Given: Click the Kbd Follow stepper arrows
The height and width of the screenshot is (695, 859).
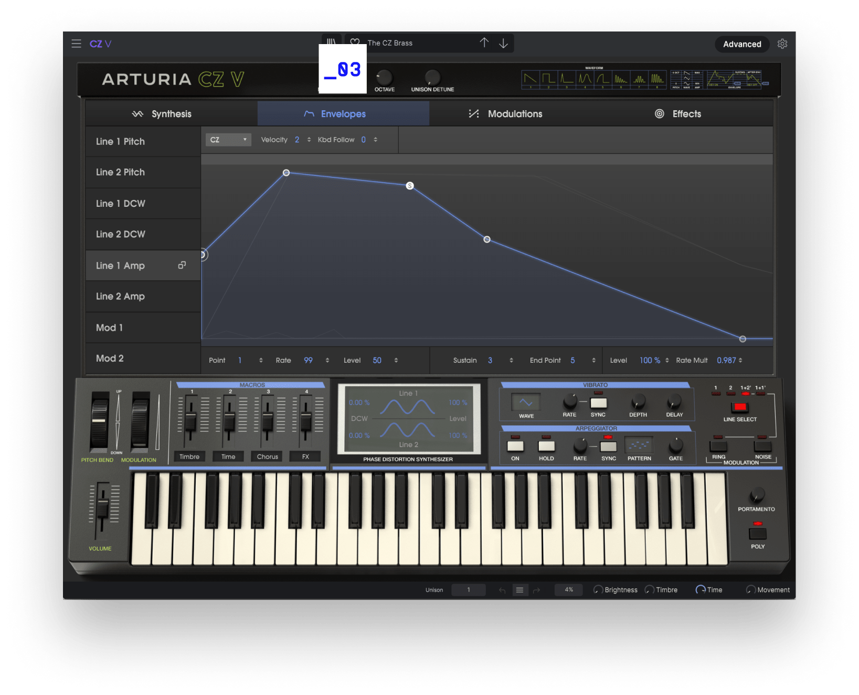Looking at the screenshot, I should coord(376,140).
